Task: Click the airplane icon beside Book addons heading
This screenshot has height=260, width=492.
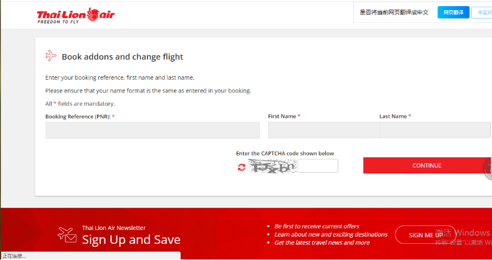Action: pyautogui.click(x=51, y=56)
